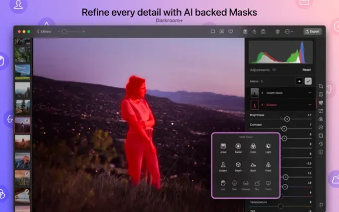Image resolution: width=339 pixels, height=212 pixels.
Task: Click the Brightness slider knob
Action: click(287, 119)
